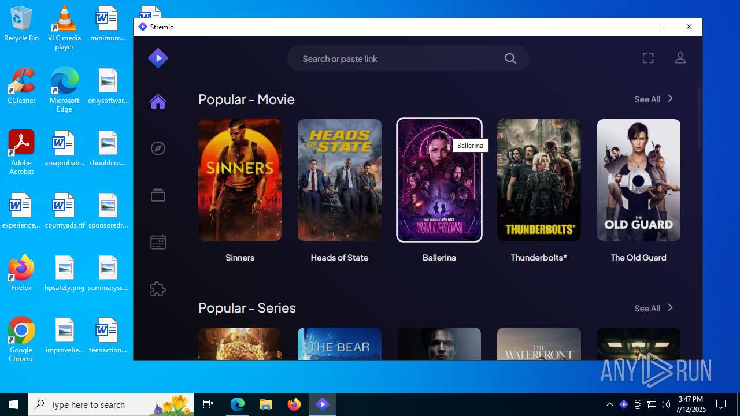Select the Adobe Acrobat desktop icon
740x416 pixels.
point(21,153)
